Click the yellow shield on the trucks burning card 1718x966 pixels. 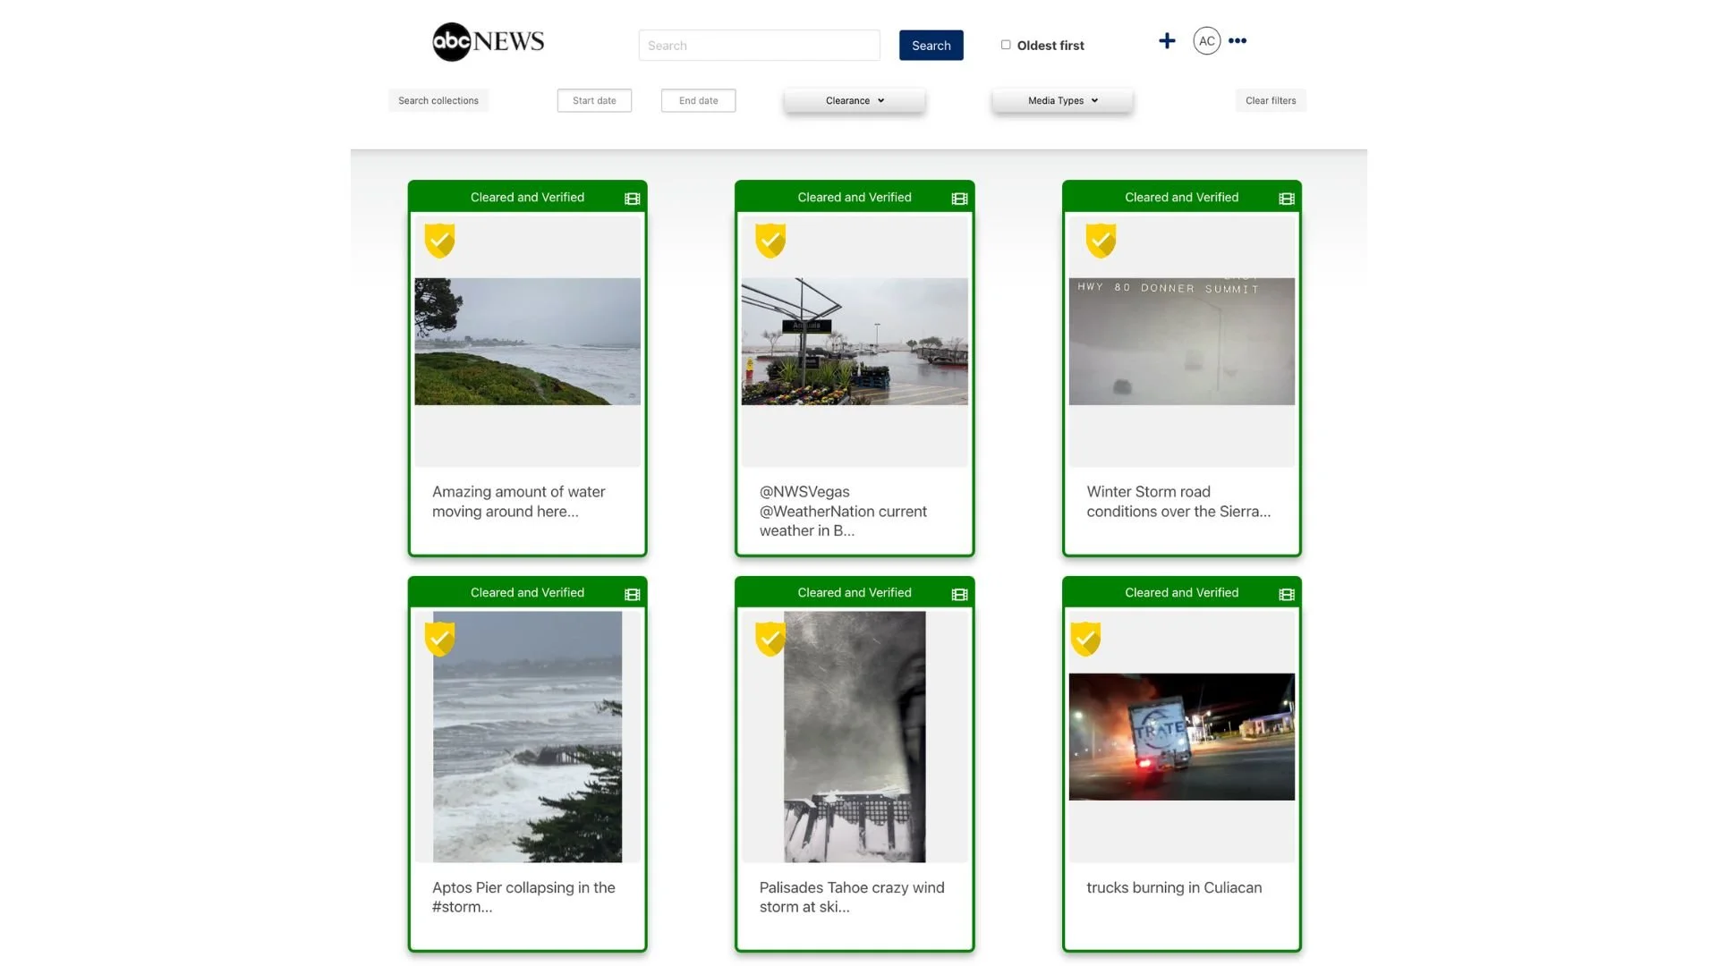point(1085,639)
